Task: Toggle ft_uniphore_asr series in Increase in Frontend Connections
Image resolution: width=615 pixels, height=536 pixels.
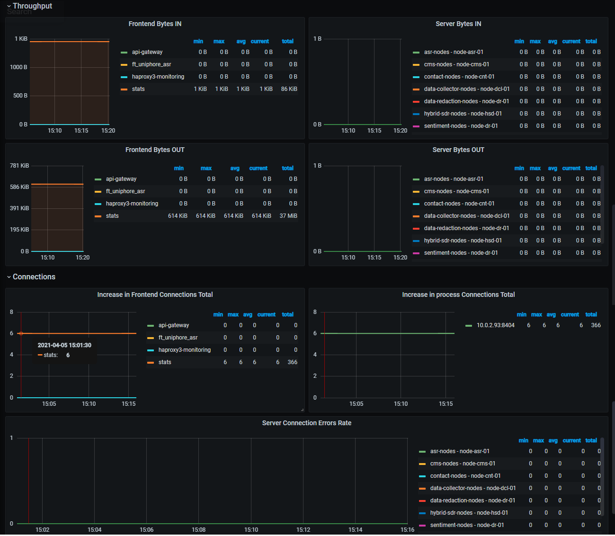Action: point(178,338)
